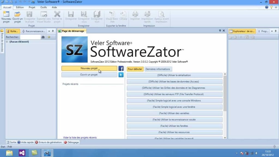Open the Débogage bottom tab
This screenshot has height=157, width=279.
[71, 142]
